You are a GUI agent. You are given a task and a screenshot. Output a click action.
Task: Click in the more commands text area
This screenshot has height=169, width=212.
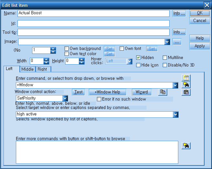pos(97,152)
